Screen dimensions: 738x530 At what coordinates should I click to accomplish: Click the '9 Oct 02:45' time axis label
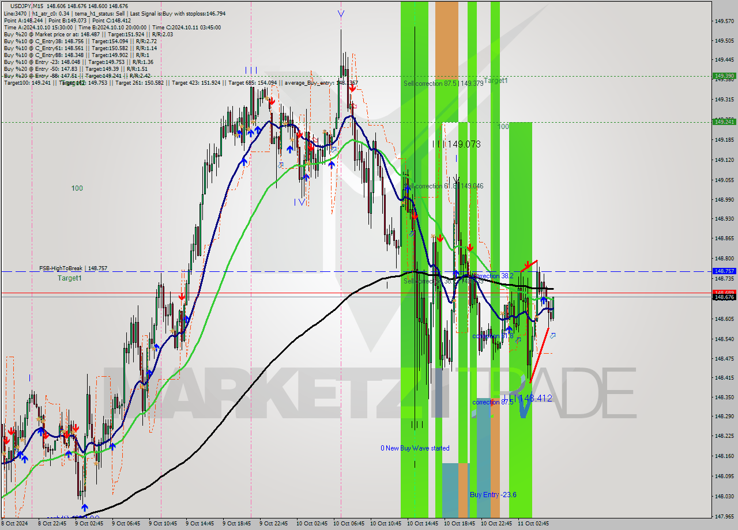pos(89,524)
